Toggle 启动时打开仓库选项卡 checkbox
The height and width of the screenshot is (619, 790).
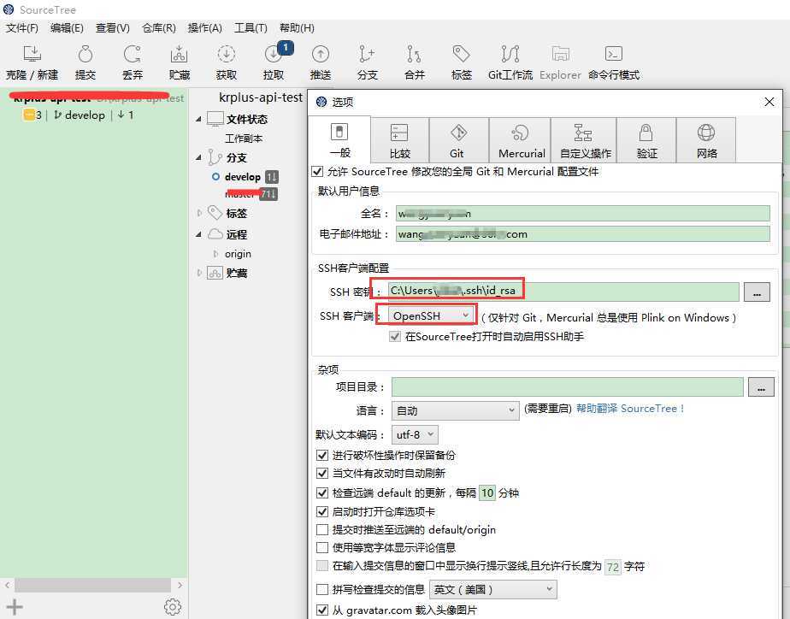[x=322, y=512]
